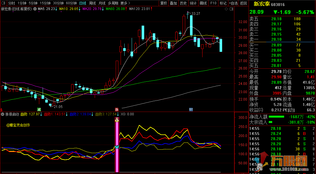Click the stock name 新宏泰 in quote panel
The width and height of the screenshot is (316, 174).
pos(261,4)
